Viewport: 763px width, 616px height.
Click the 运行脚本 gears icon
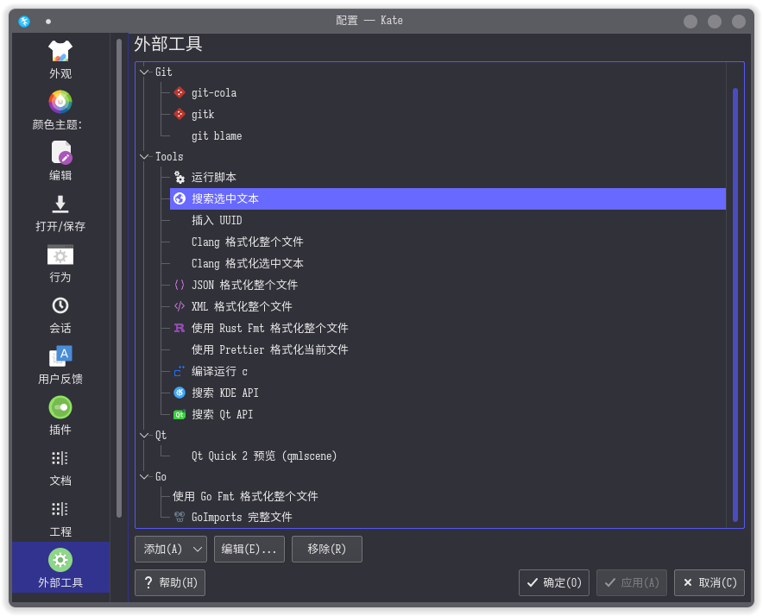pos(180,177)
